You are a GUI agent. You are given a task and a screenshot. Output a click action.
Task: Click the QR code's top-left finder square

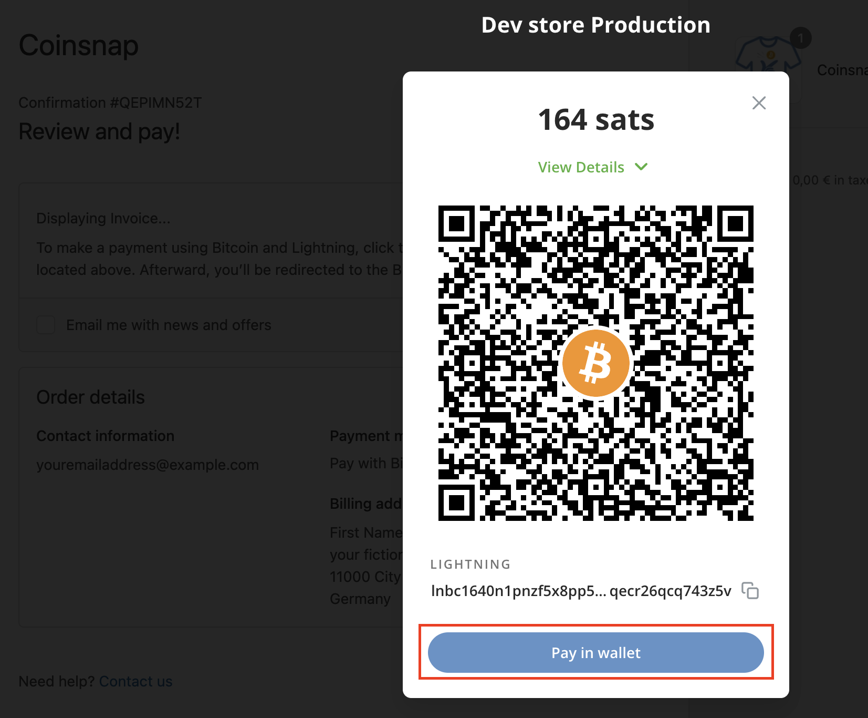457,224
